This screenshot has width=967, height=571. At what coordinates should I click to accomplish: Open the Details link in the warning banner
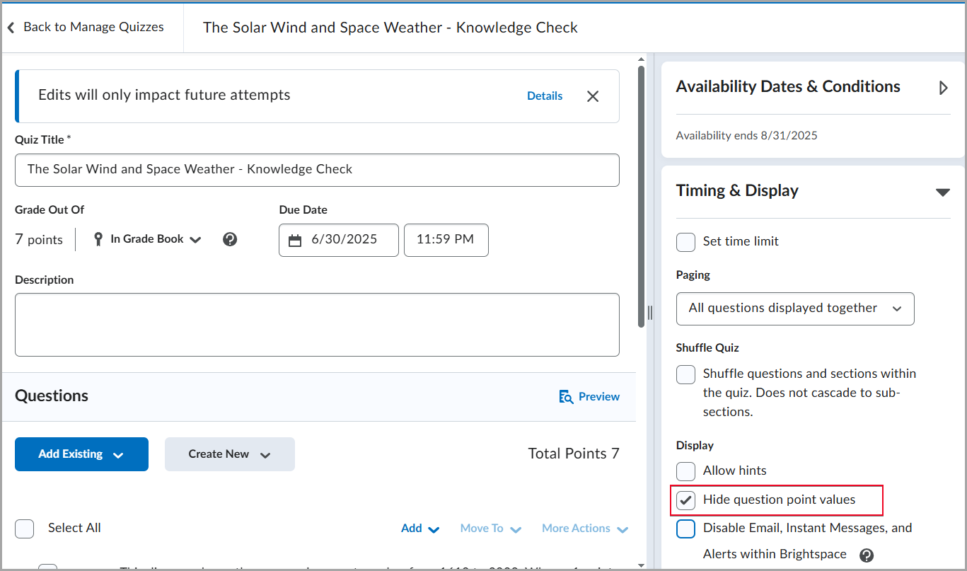(x=545, y=96)
